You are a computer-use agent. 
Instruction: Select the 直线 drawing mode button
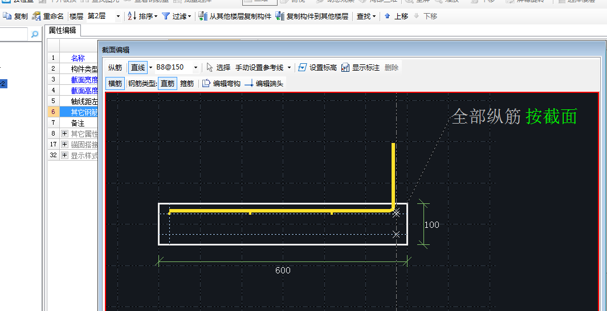[x=138, y=68]
